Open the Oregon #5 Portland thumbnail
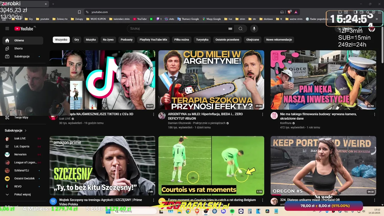This screenshot has height=216, width=384. (323, 166)
